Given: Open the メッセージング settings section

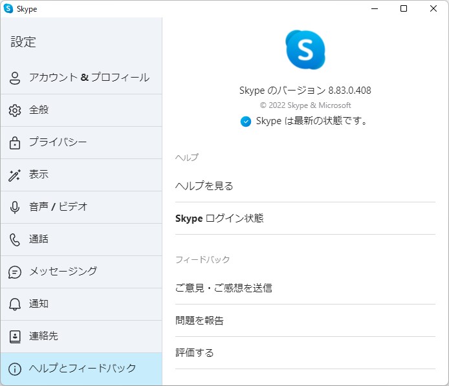Looking at the screenshot, I should [x=82, y=272].
